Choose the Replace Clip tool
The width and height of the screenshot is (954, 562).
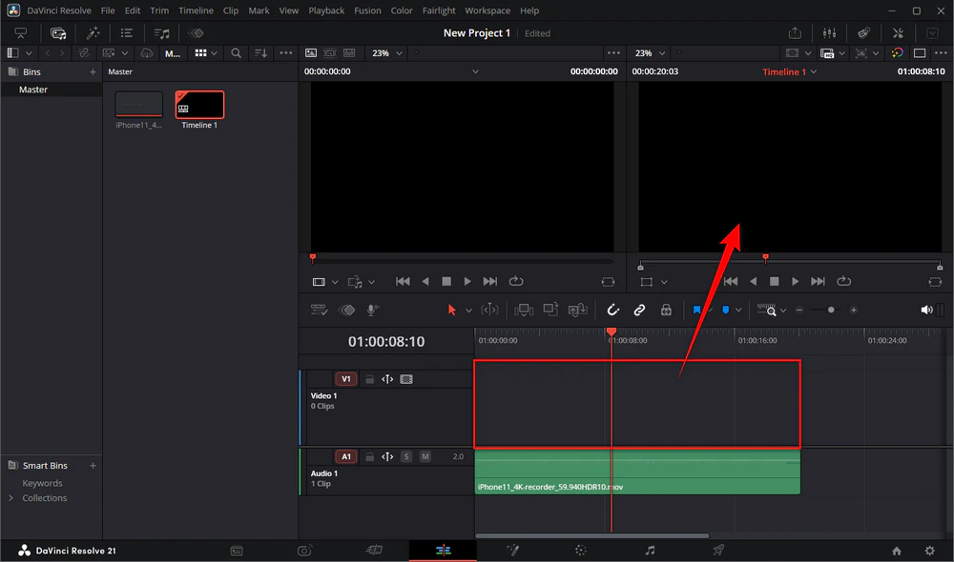(x=577, y=310)
